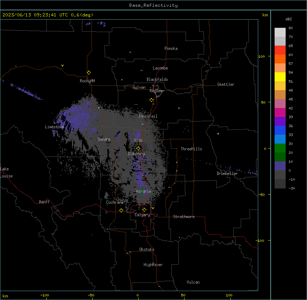Click the Olds city label
Screen dimensions: 307x300
pyautogui.click(x=138, y=140)
